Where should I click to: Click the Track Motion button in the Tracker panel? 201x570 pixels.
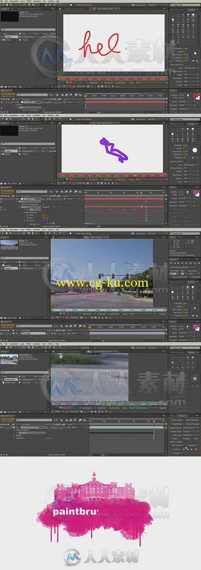tap(177, 424)
